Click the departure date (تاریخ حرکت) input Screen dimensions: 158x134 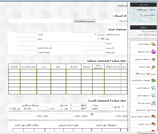pos(102,114)
